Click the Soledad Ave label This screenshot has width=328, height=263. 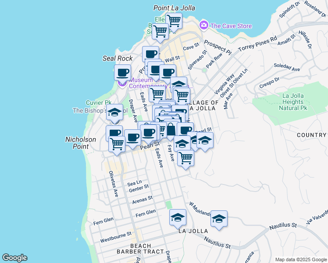[287, 68]
